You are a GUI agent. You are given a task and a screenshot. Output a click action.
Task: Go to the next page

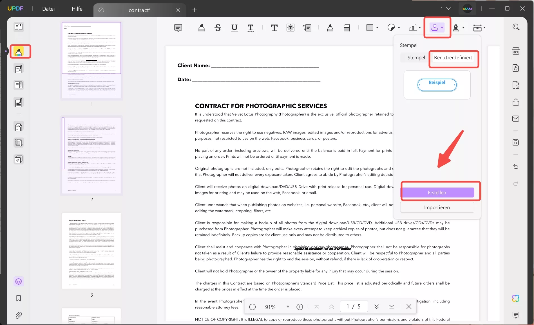pos(377,307)
